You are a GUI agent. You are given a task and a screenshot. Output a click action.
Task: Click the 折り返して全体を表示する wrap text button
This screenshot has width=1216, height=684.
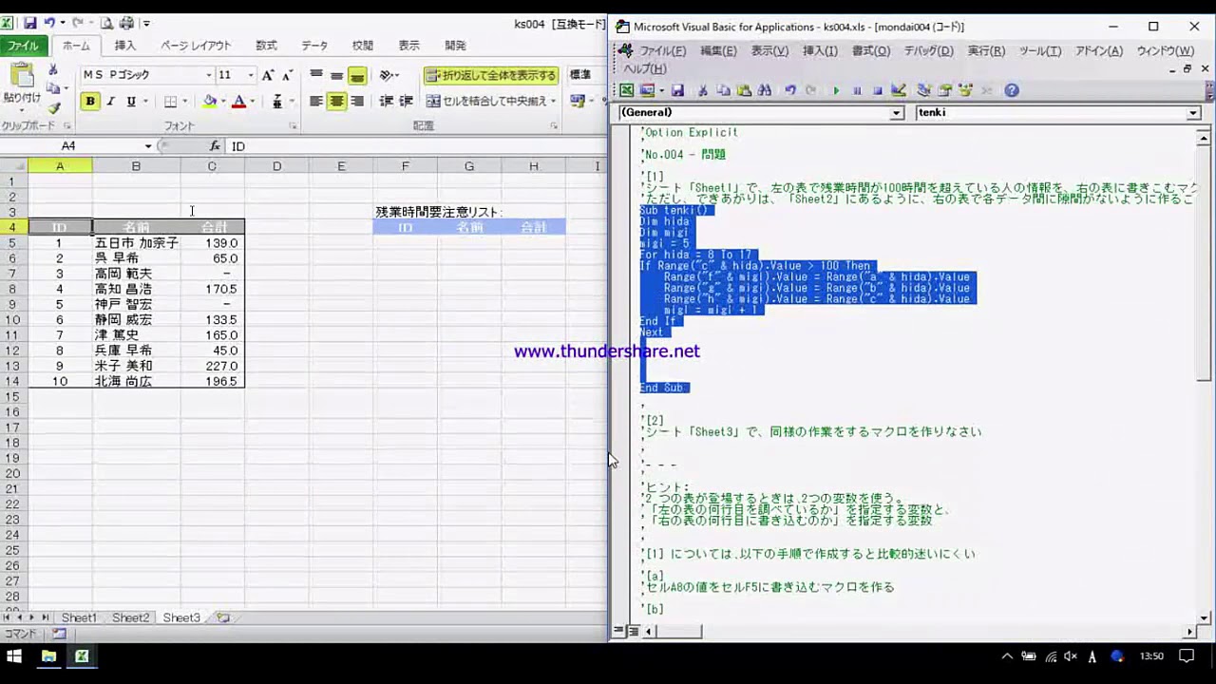point(491,75)
